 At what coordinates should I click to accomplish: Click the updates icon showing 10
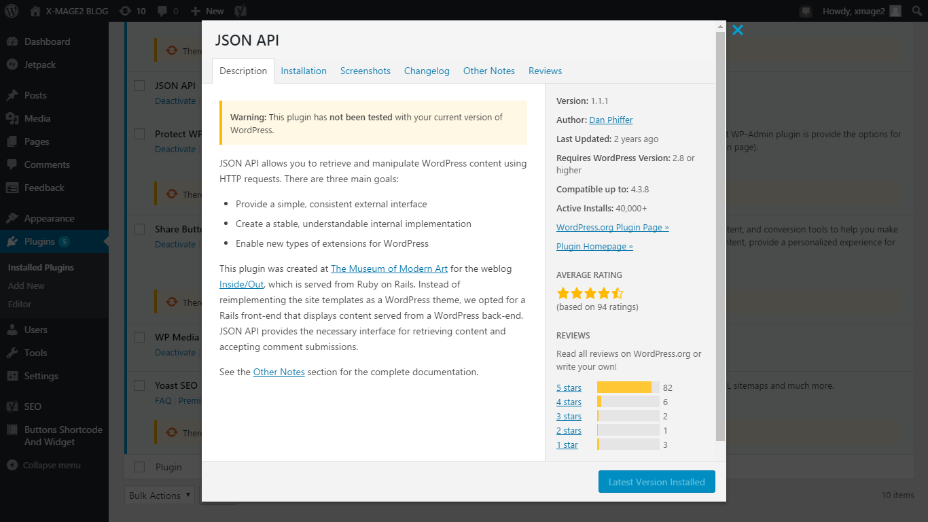[x=125, y=11]
